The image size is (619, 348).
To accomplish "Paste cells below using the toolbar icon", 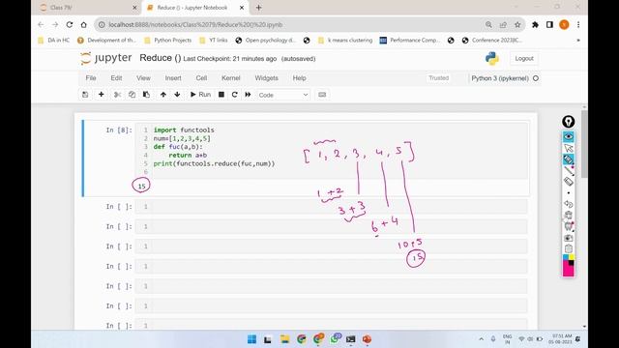I will click(x=146, y=95).
